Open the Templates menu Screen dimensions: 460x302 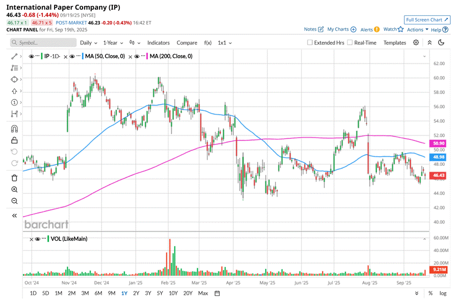coord(395,43)
